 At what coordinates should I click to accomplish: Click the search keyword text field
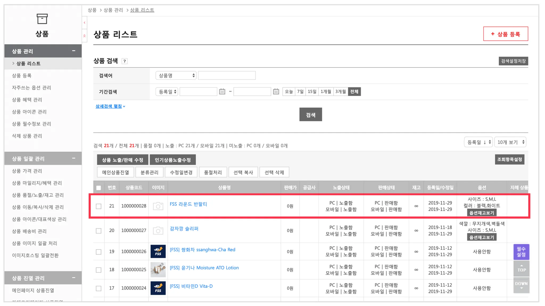(227, 76)
